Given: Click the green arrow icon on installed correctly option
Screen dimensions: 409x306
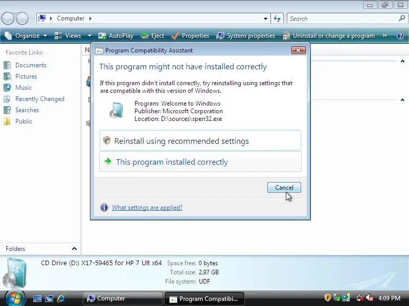Looking at the screenshot, I should 108,161.
